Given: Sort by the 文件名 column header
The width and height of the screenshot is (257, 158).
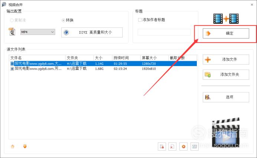Looking at the screenshot, I should (37, 58).
